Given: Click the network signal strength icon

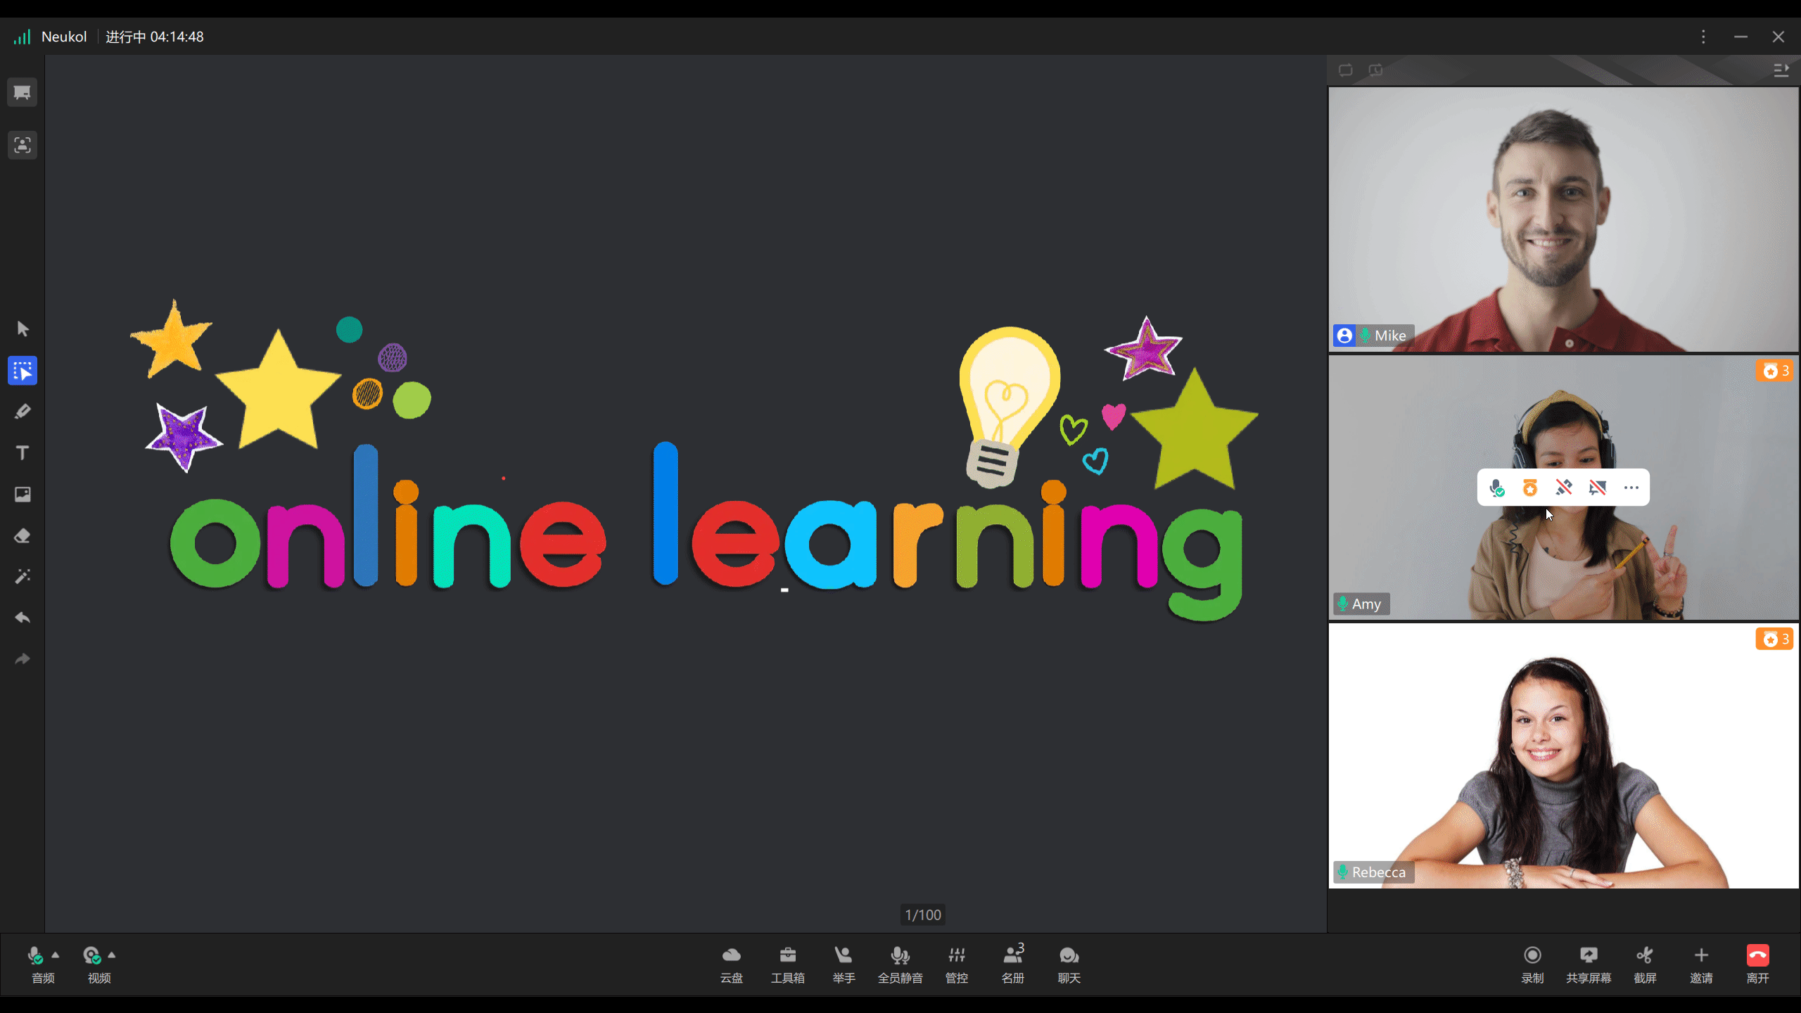Looking at the screenshot, I should point(22,37).
